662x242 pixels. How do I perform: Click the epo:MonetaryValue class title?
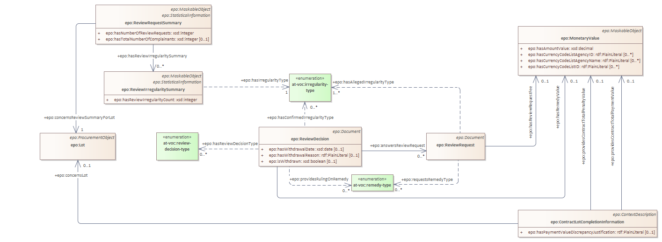coord(580,38)
